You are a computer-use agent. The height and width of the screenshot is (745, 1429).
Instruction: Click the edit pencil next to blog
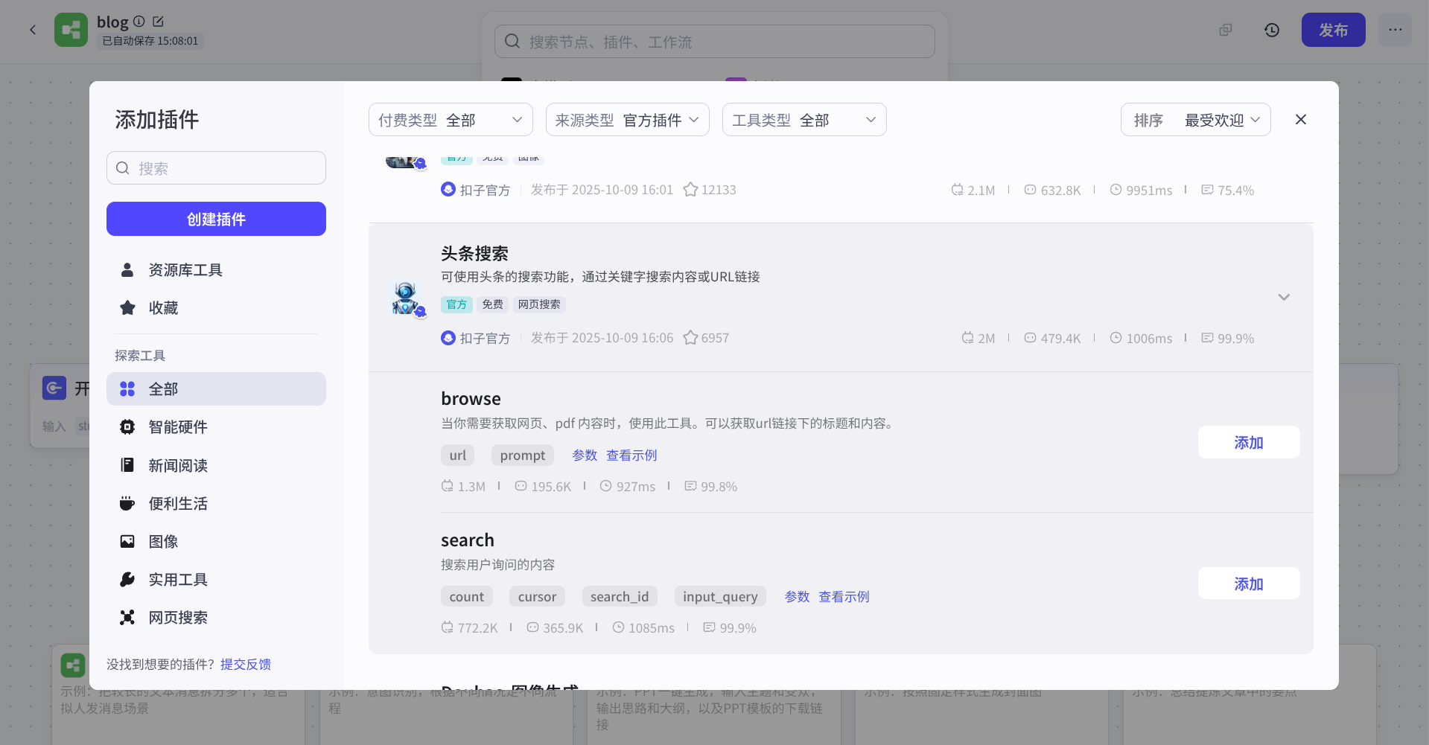click(x=158, y=22)
